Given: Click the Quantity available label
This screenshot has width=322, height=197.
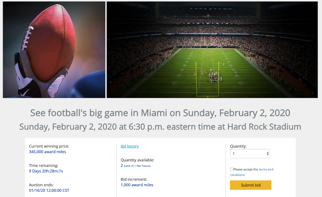Looking at the screenshot, I should click(x=137, y=160).
